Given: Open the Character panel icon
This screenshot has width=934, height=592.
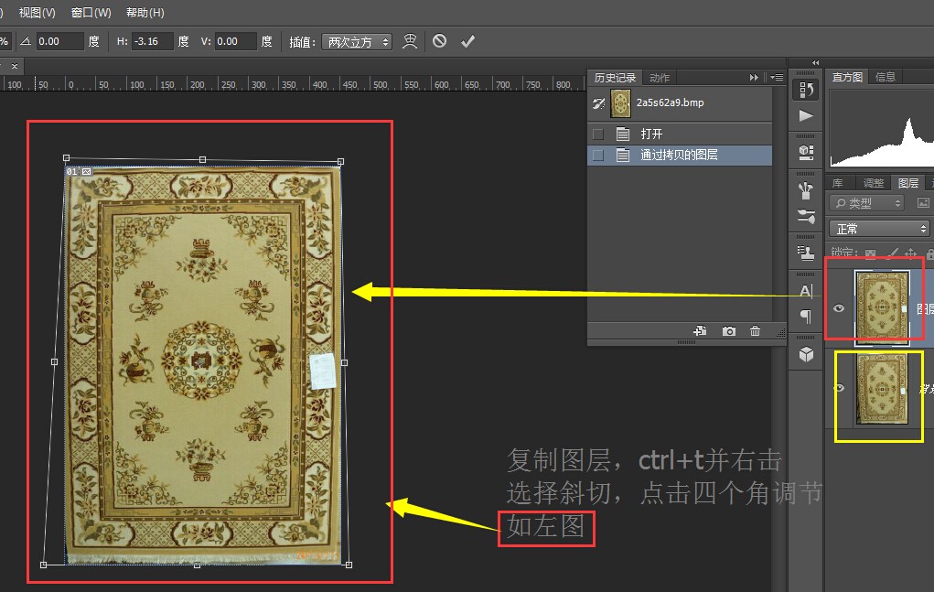Looking at the screenshot, I should [806, 291].
